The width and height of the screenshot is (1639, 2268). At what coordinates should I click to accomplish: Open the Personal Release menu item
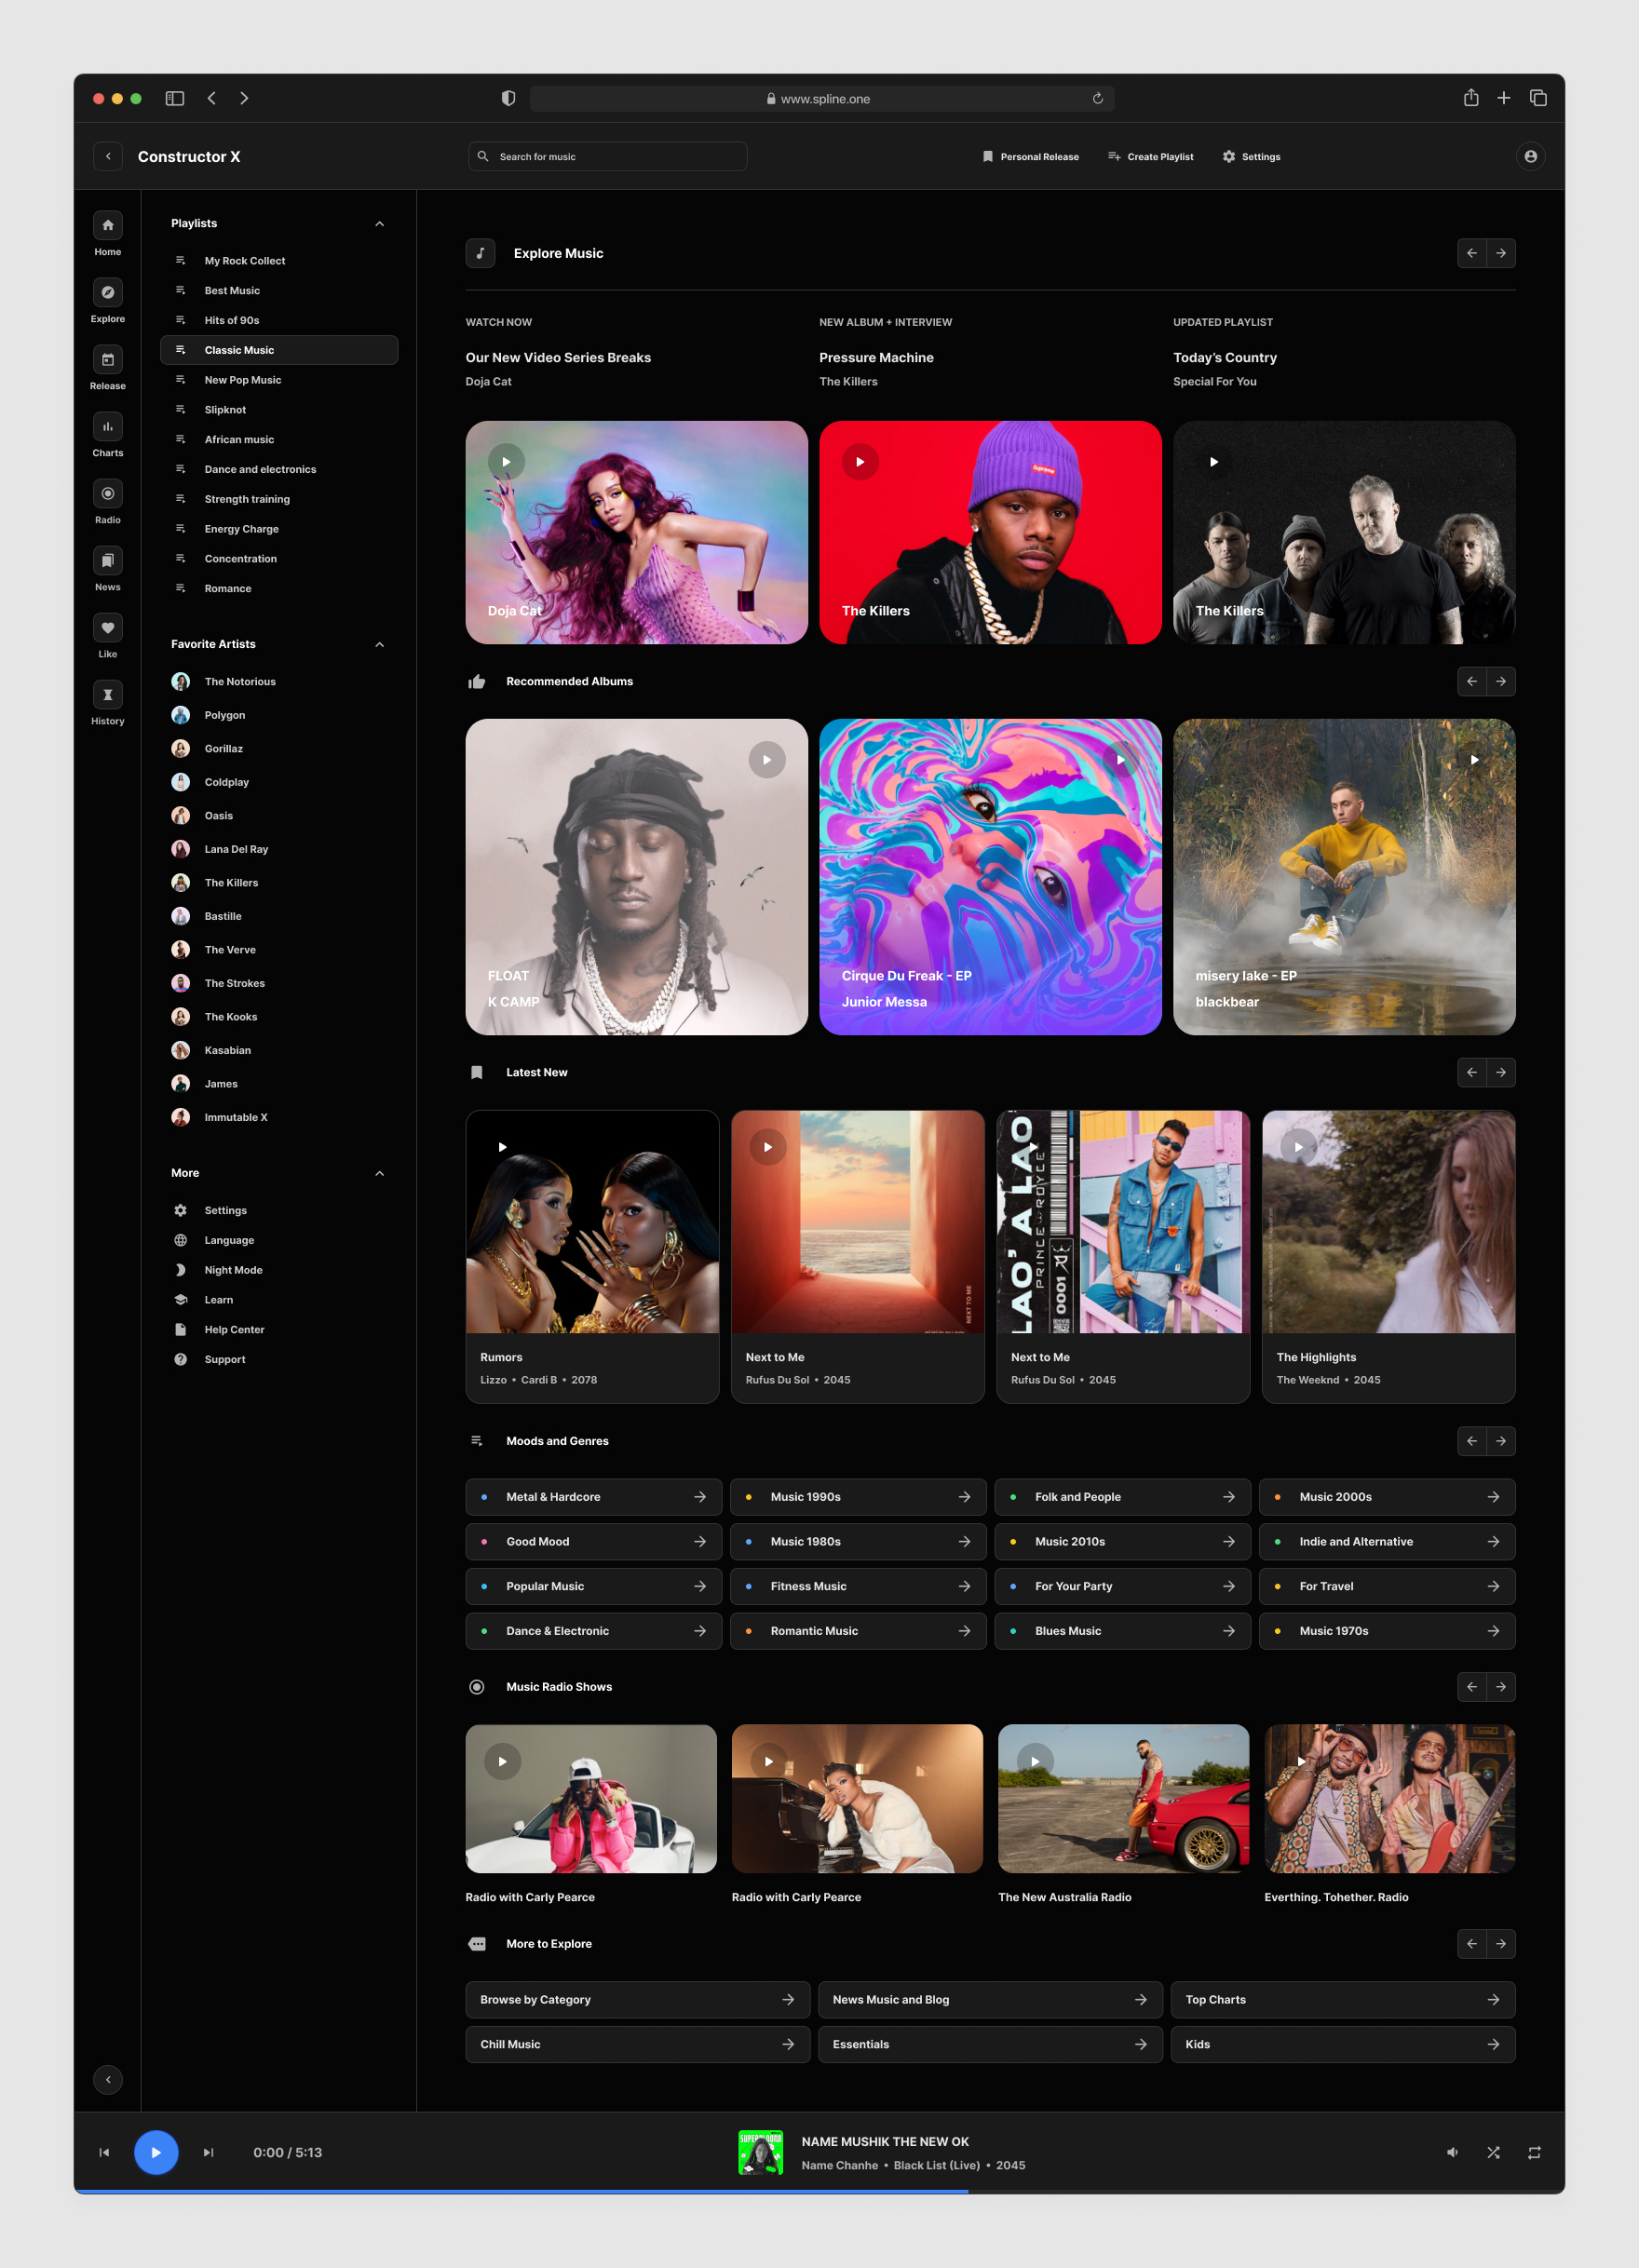coord(1030,157)
